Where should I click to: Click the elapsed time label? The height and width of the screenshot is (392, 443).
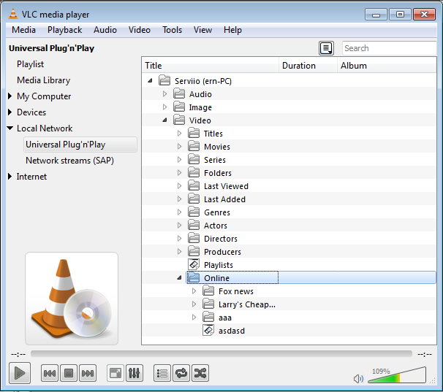click(18, 354)
